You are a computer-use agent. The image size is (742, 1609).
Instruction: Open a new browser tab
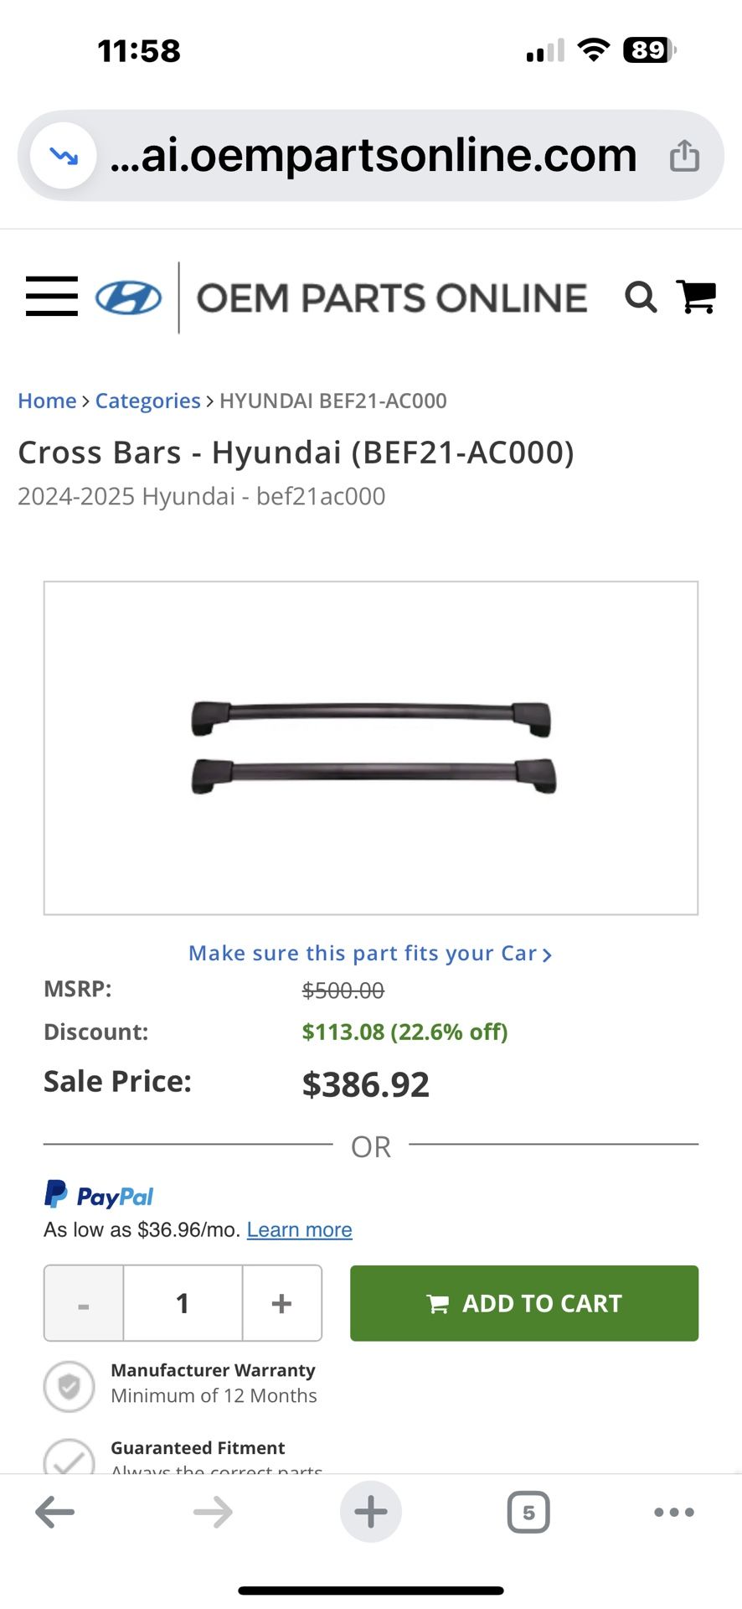[x=370, y=1513]
